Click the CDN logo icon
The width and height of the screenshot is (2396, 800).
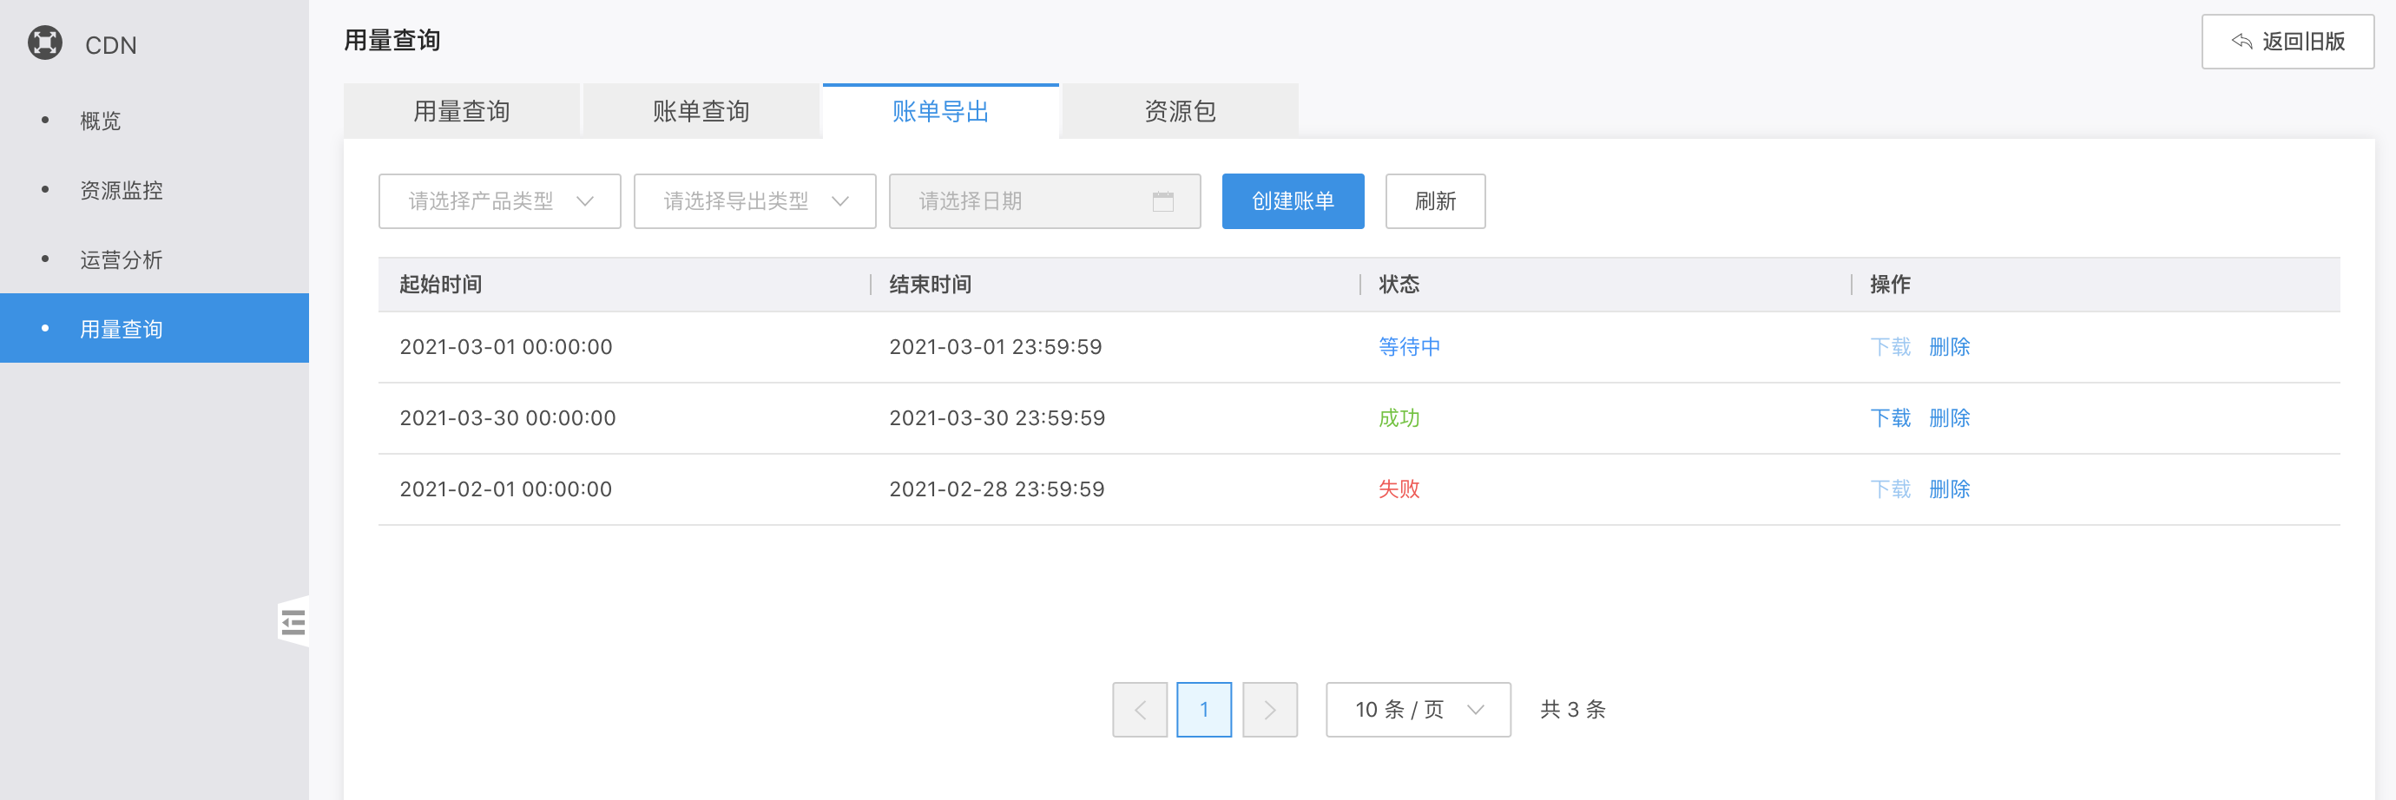pos(44,43)
